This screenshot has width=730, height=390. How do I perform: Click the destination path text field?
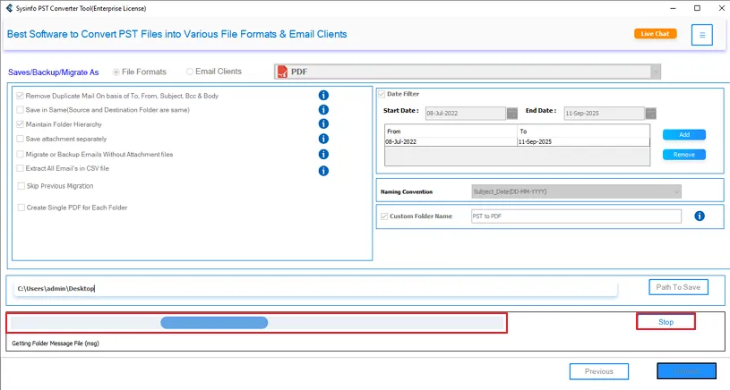(313, 289)
